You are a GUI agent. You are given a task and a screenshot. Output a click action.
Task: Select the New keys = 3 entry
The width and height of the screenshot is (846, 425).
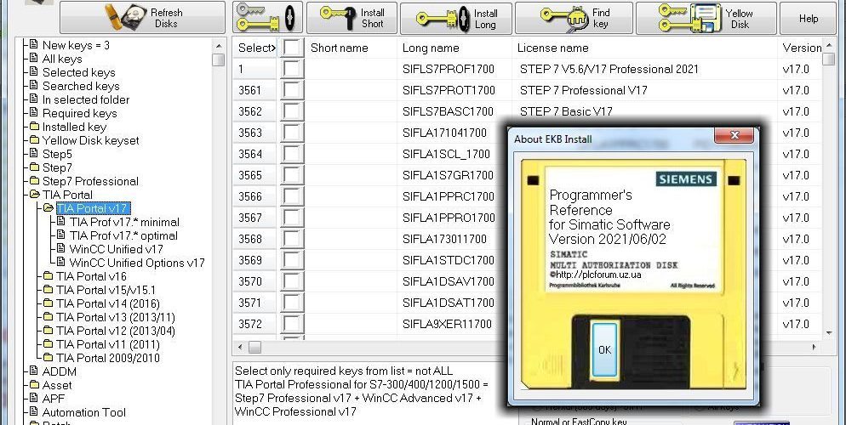[x=76, y=45]
